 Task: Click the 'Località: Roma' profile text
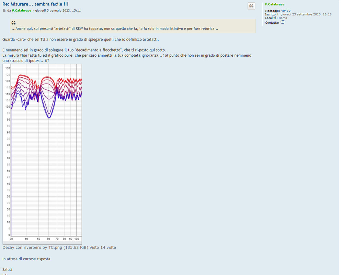pos(276,18)
